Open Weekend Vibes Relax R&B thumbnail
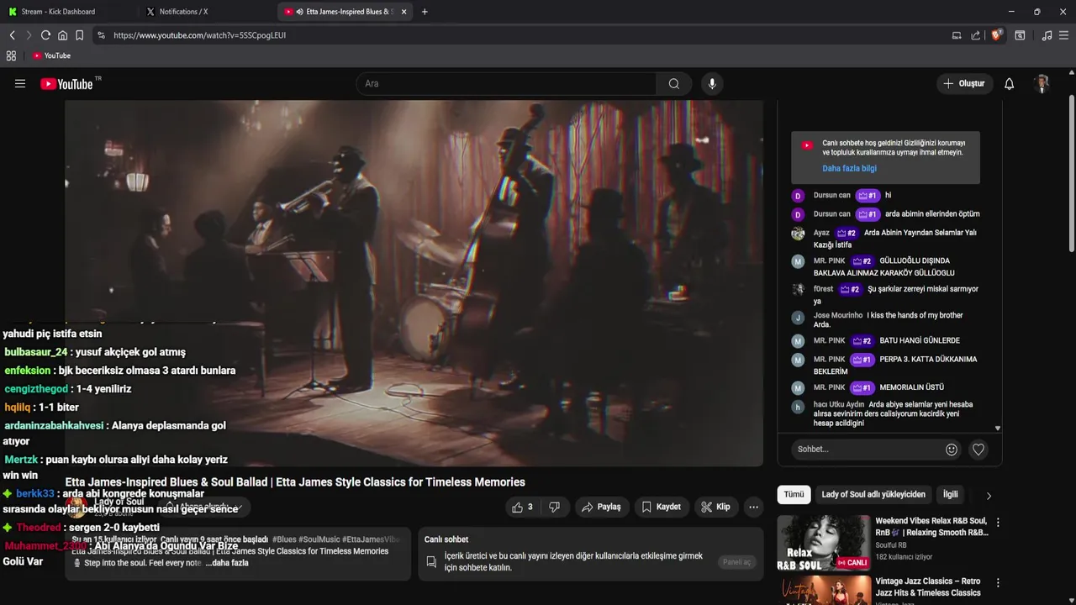The width and height of the screenshot is (1076, 605). coord(824,543)
